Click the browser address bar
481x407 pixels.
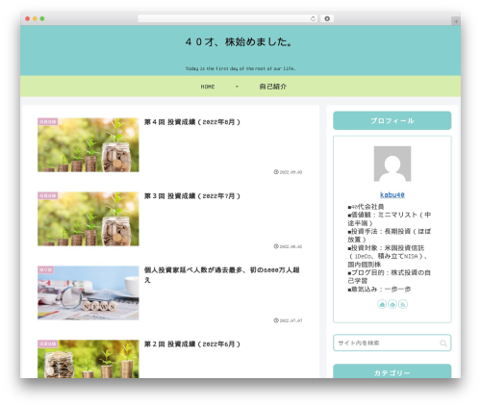[x=227, y=19]
